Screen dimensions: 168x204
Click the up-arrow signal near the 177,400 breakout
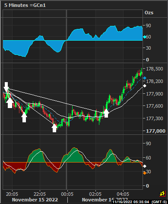coord(106,113)
